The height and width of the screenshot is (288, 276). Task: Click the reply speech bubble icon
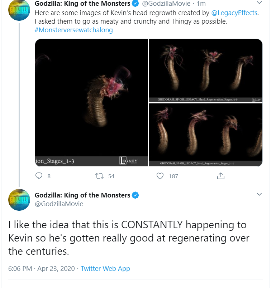(39, 176)
